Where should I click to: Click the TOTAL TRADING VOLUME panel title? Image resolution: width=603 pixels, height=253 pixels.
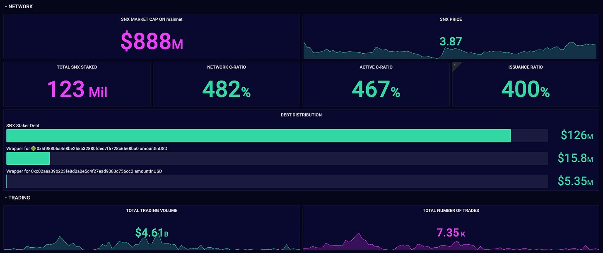coord(152,210)
